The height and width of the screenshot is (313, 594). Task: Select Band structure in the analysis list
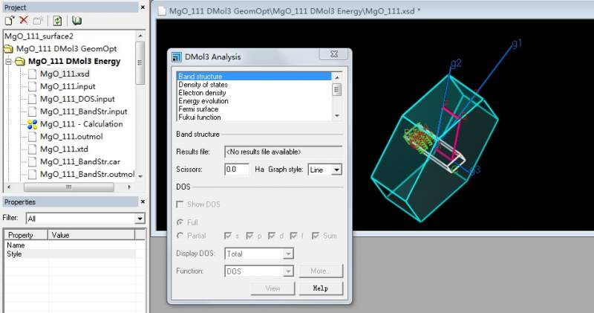tap(254, 77)
